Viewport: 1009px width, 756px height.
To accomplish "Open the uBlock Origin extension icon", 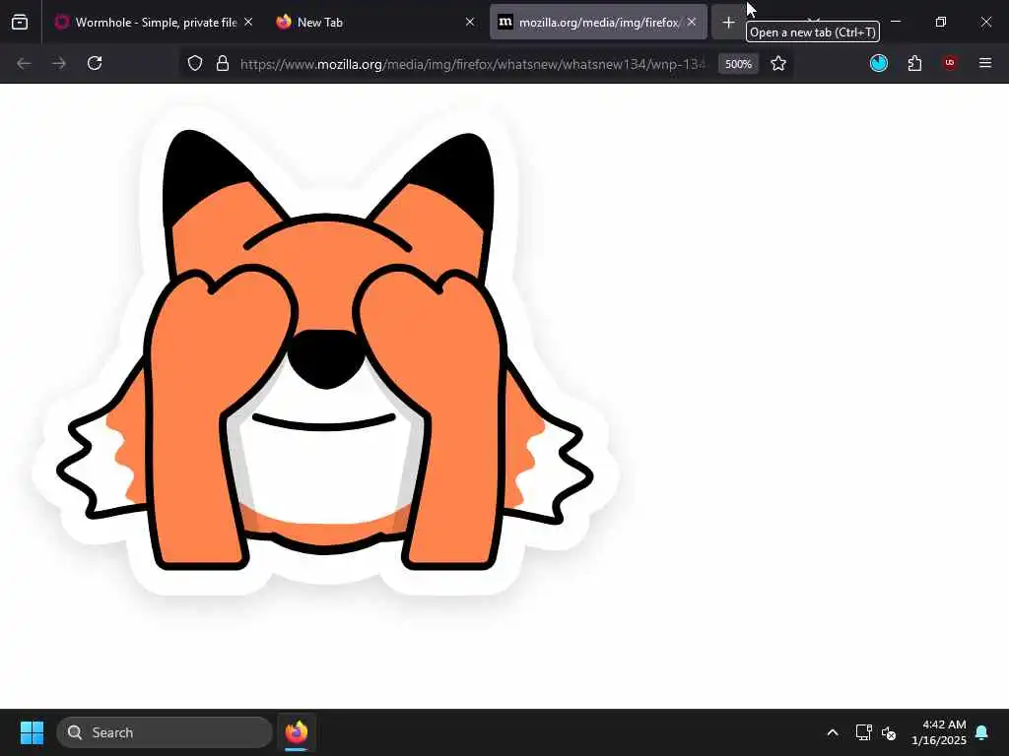I will click(950, 63).
